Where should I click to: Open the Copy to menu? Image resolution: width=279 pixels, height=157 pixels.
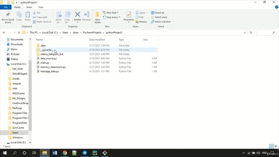pyautogui.click(x=67, y=17)
